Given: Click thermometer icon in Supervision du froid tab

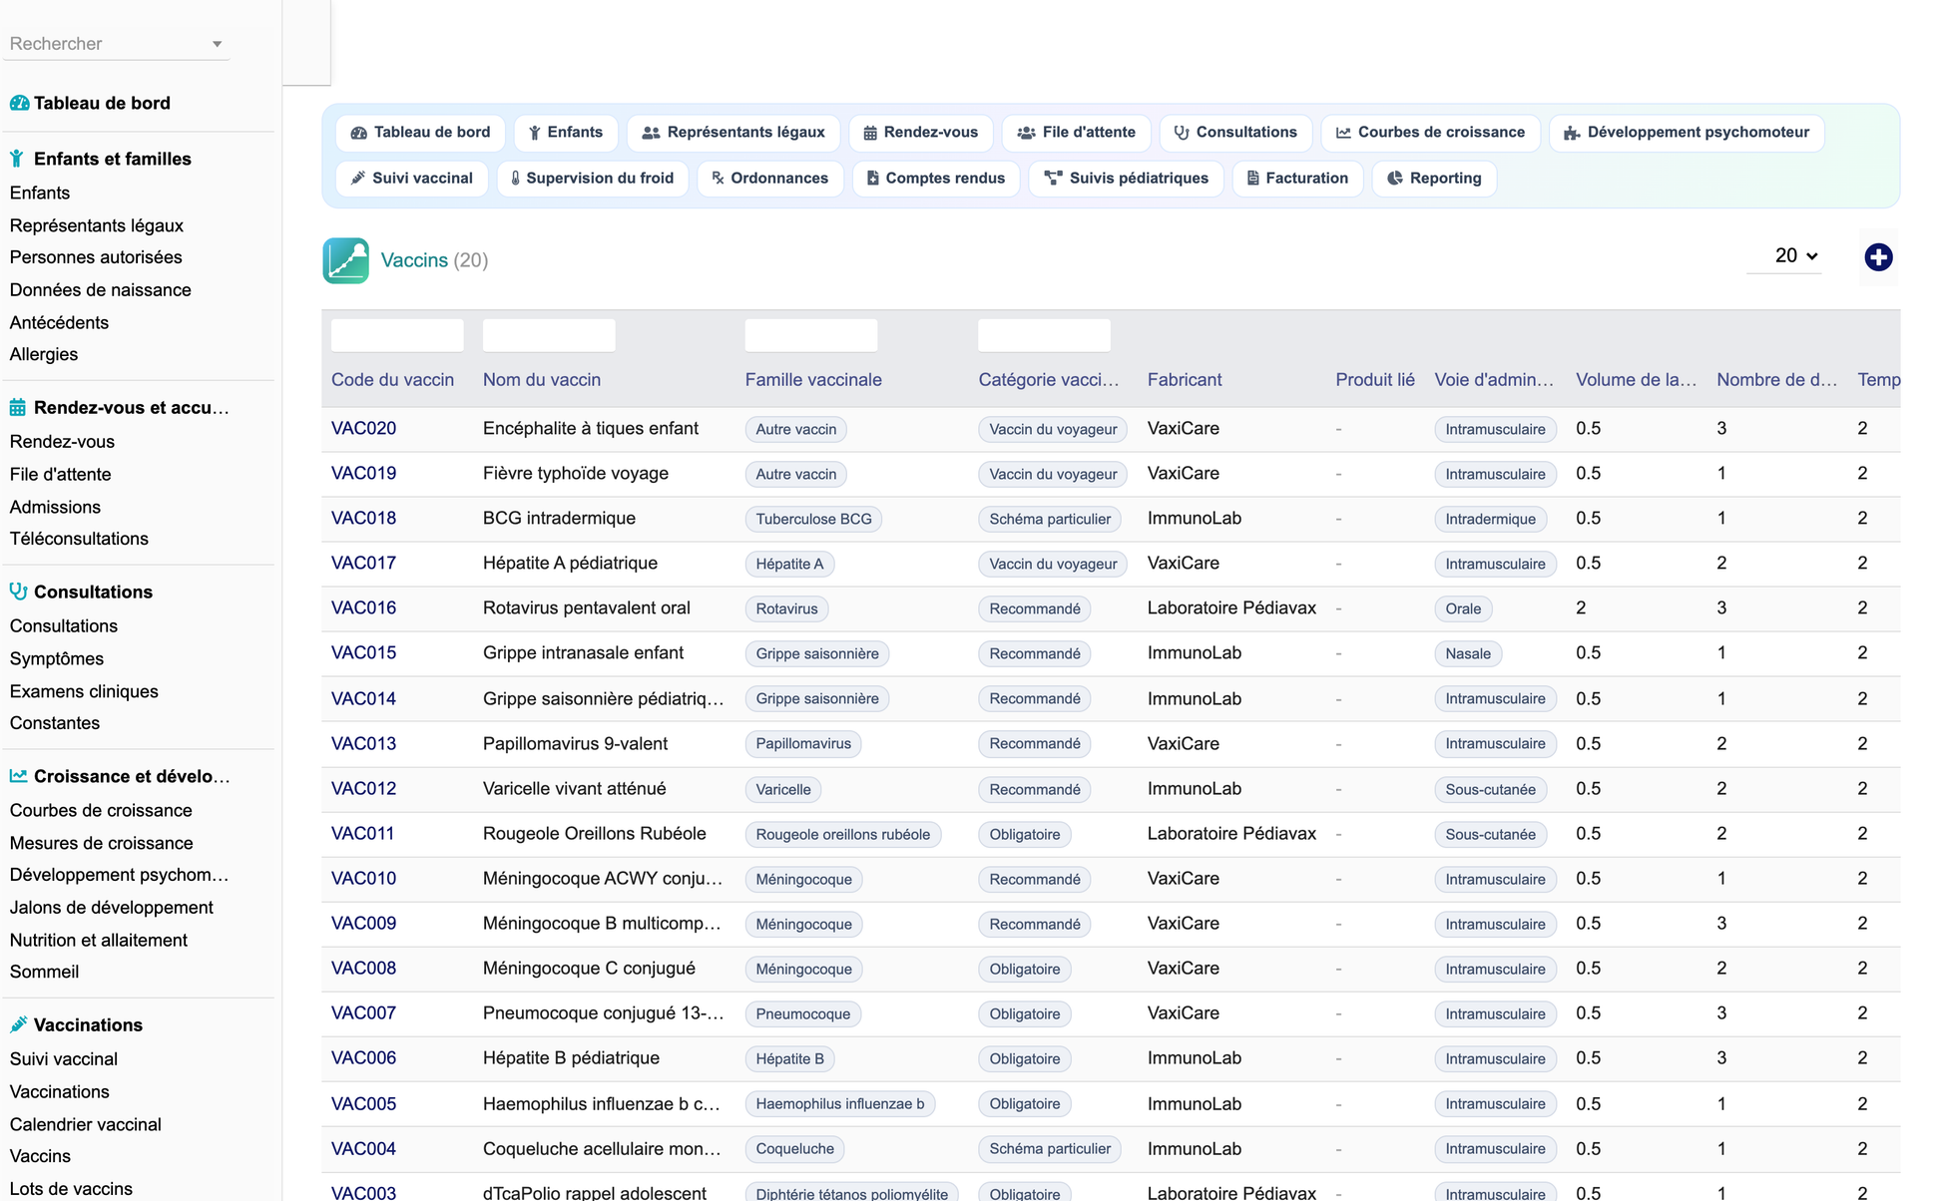Looking at the screenshot, I should coord(515,179).
